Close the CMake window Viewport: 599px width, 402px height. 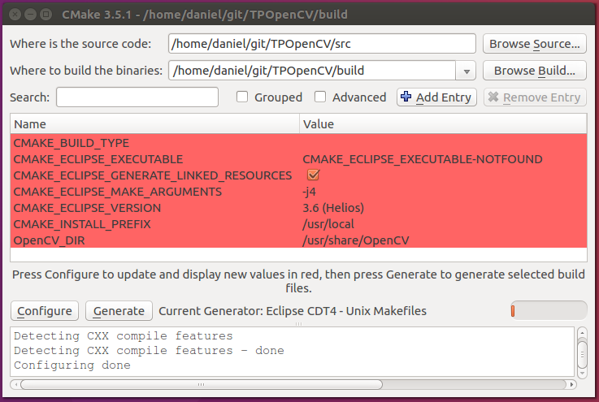[15, 15]
